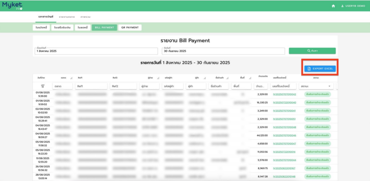Select date cell 04/08/2025 18:59:27

click(43, 135)
